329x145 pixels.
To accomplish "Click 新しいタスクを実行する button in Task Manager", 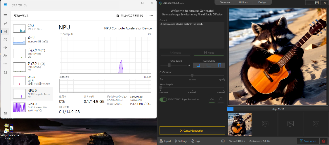I will (x=130, y=16).
